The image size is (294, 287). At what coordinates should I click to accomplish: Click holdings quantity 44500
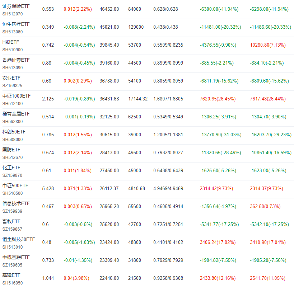pyautogui.click(x=135, y=63)
